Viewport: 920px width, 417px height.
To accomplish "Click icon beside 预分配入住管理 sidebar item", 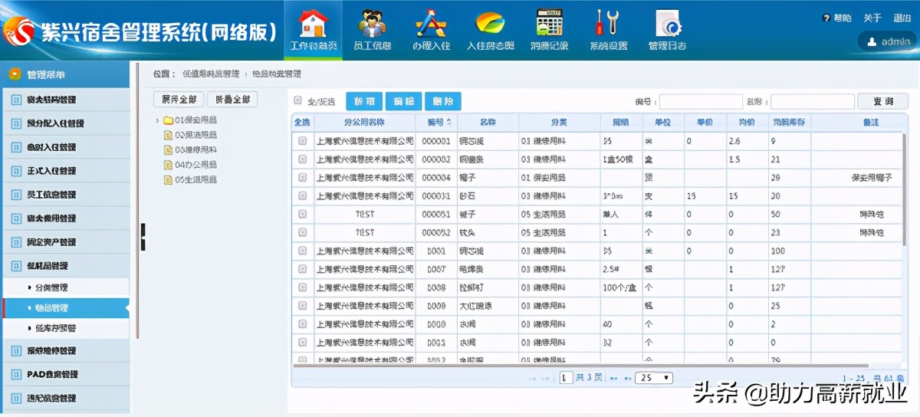I will pos(16,123).
